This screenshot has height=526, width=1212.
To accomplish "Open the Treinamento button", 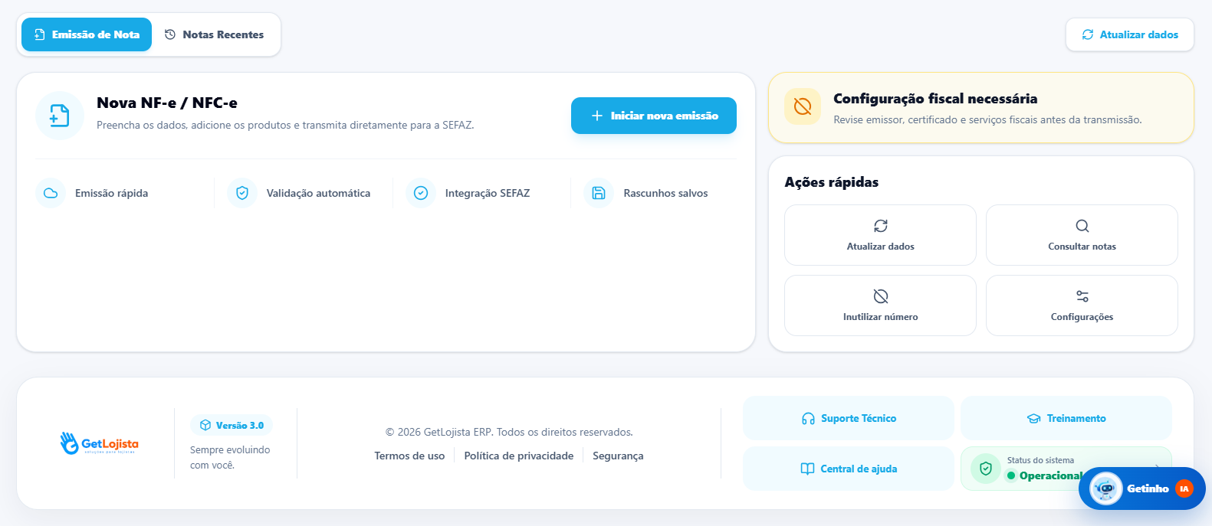I will pyautogui.click(x=1066, y=418).
